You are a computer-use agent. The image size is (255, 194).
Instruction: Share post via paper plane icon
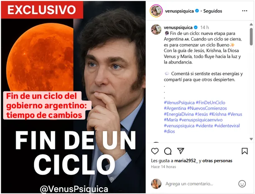[x=181, y=151]
